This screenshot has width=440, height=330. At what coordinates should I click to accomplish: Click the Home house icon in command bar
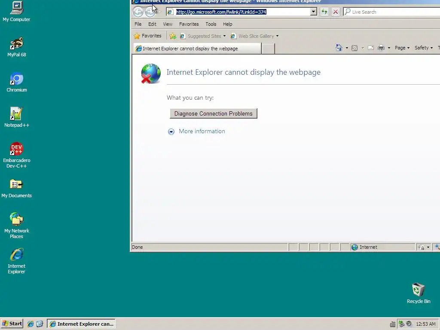pos(339,48)
